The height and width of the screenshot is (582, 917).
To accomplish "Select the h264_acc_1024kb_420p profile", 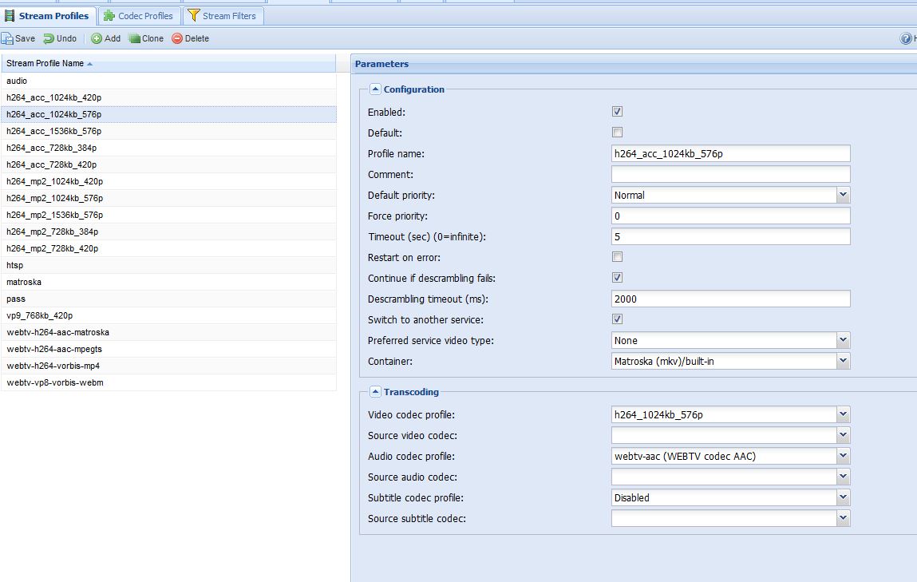I will 168,97.
